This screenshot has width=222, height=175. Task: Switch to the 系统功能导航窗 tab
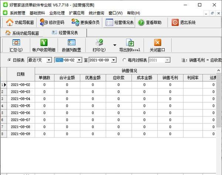(22, 33)
